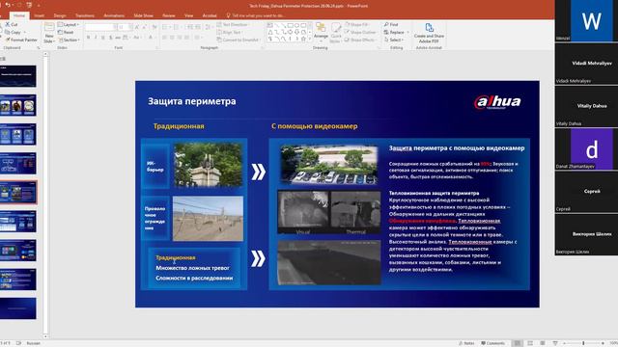Toggle Underline formatting

coord(103,38)
